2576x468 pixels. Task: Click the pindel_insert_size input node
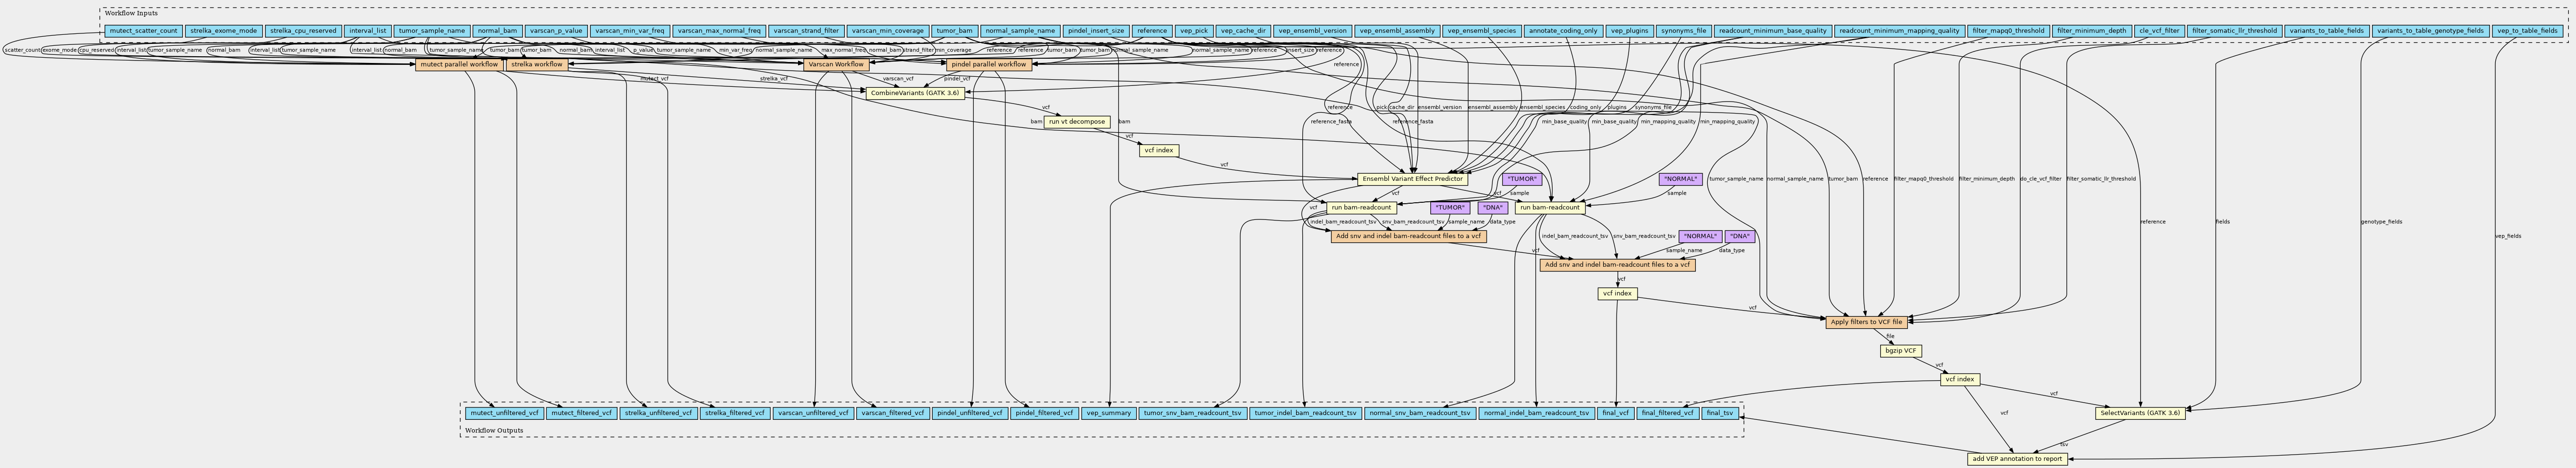[1096, 31]
